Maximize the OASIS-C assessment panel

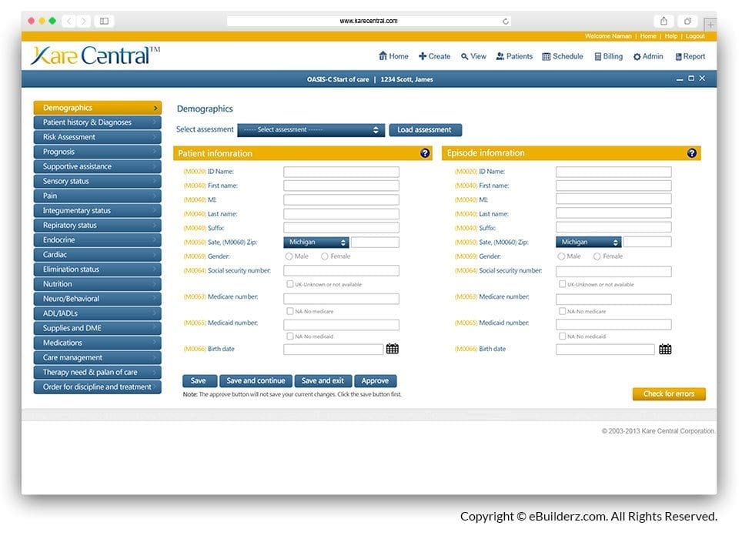pos(691,79)
